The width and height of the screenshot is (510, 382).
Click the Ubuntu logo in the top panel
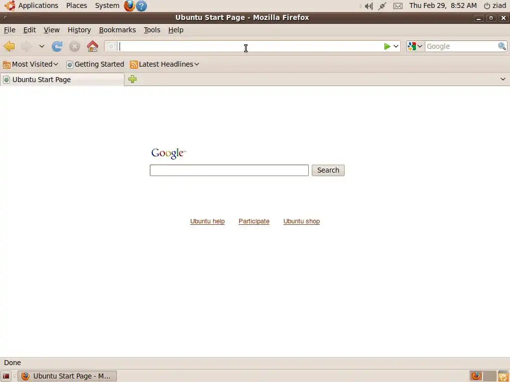10,5
